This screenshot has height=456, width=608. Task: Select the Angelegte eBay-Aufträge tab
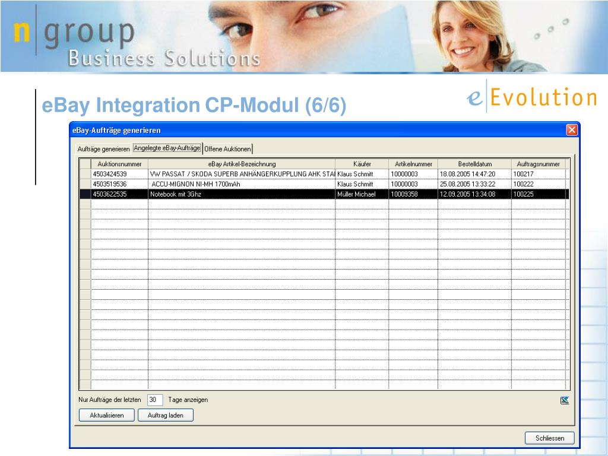(167, 148)
